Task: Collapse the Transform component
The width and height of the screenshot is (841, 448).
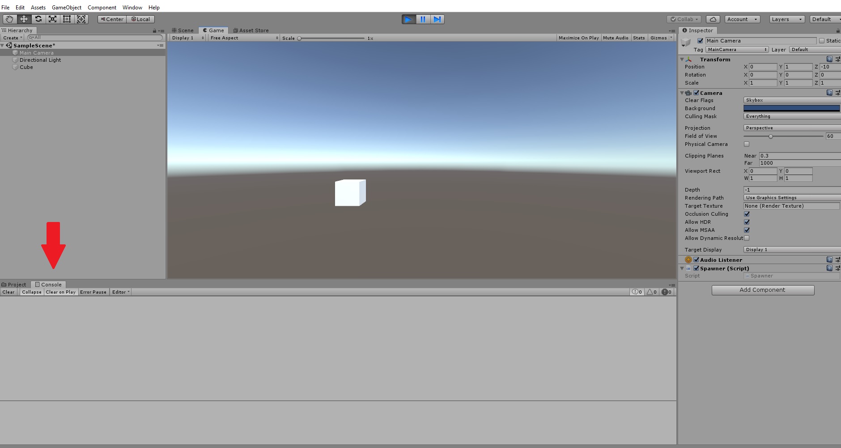Action: (682, 59)
